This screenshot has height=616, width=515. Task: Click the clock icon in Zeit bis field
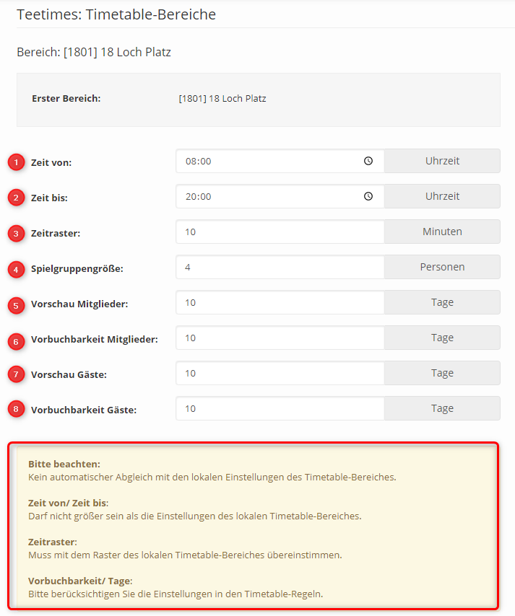pyautogui.click(x=368, y=196)
